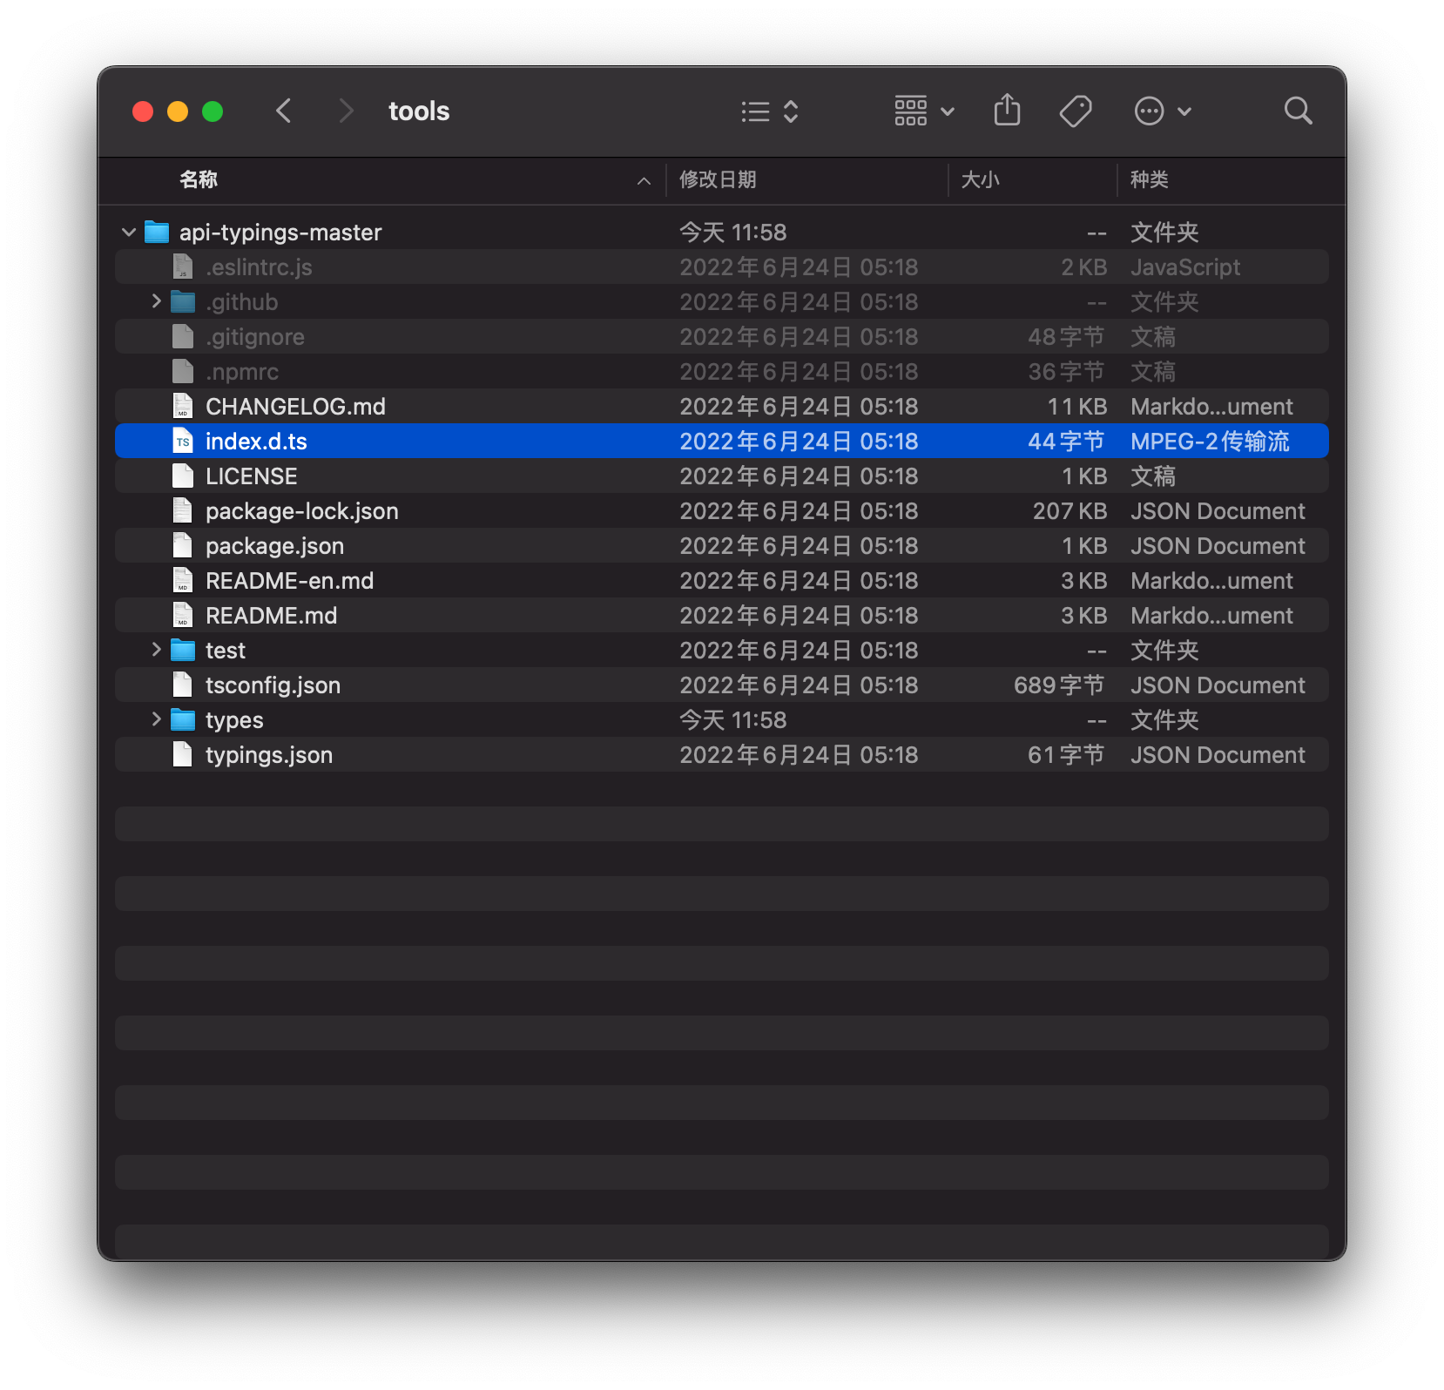Click the .npmrc file icon
Screen dimensions: 1444x1390
[182, 371]
